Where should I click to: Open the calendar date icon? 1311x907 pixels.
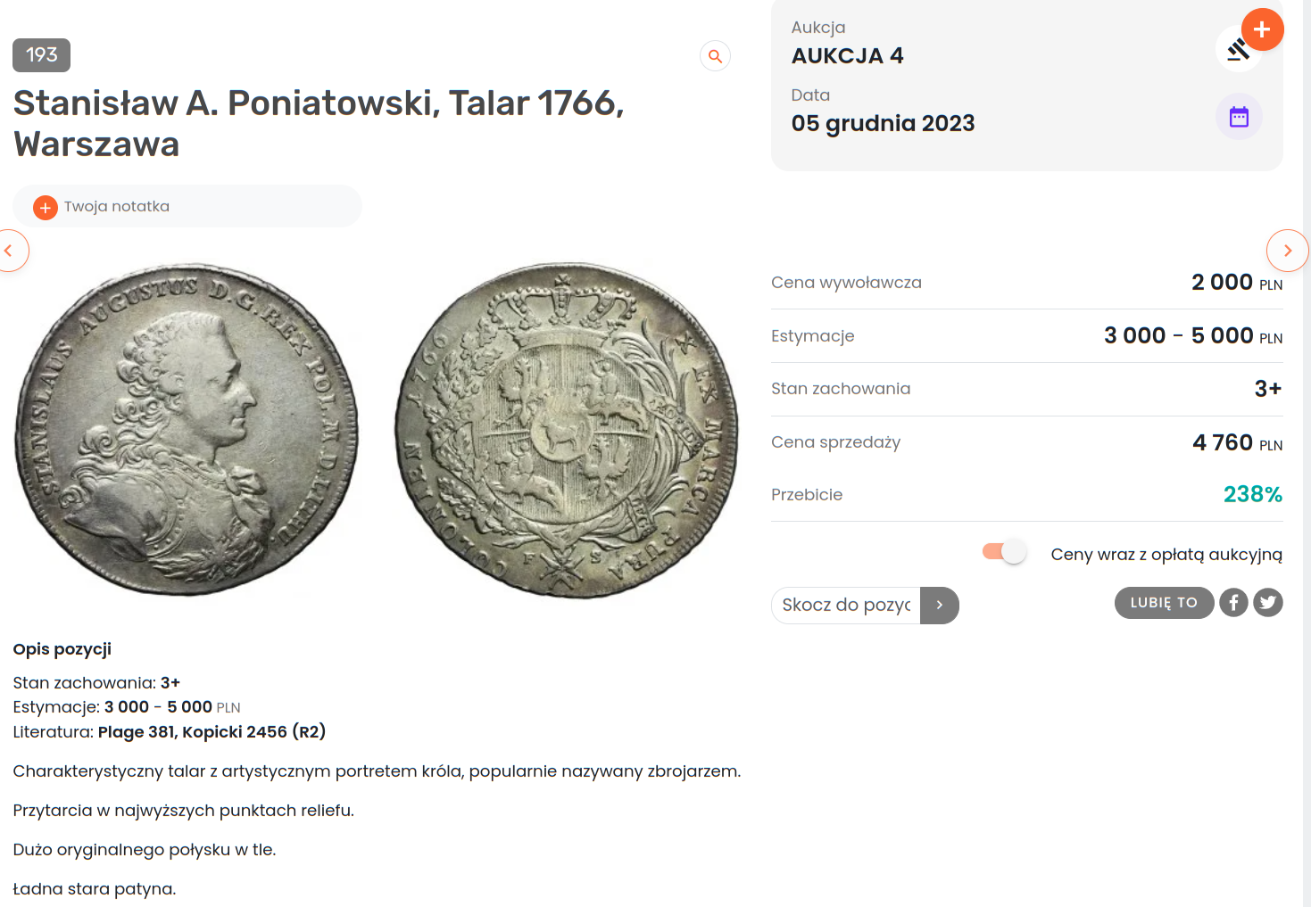click(1239, 117)
